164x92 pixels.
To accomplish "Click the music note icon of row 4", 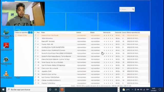I will pyautogui.click(x=35, y=44).
